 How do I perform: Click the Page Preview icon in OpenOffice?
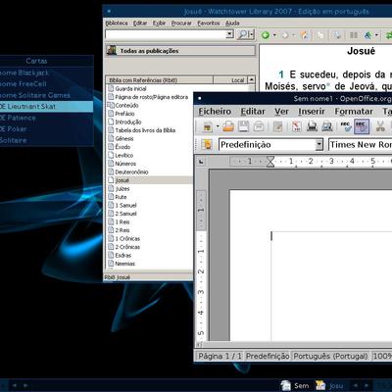[x=327, y=126]
